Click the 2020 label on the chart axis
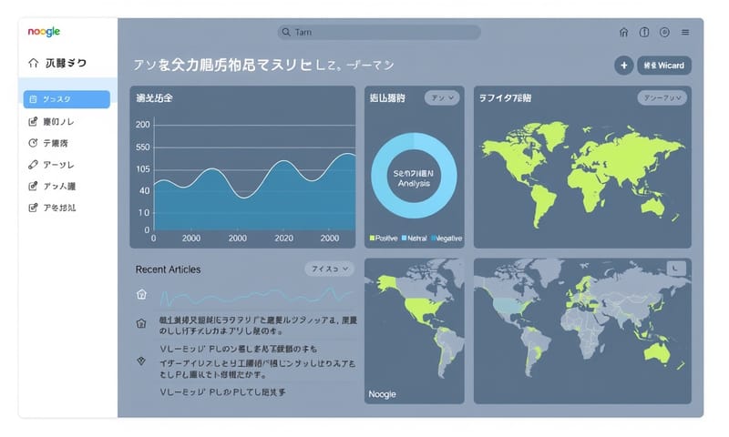This screenshot has height=437, width=729. click(283, 239)
